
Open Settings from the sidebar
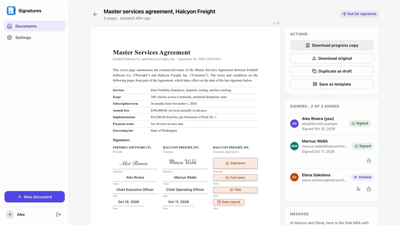click(35, 38)
